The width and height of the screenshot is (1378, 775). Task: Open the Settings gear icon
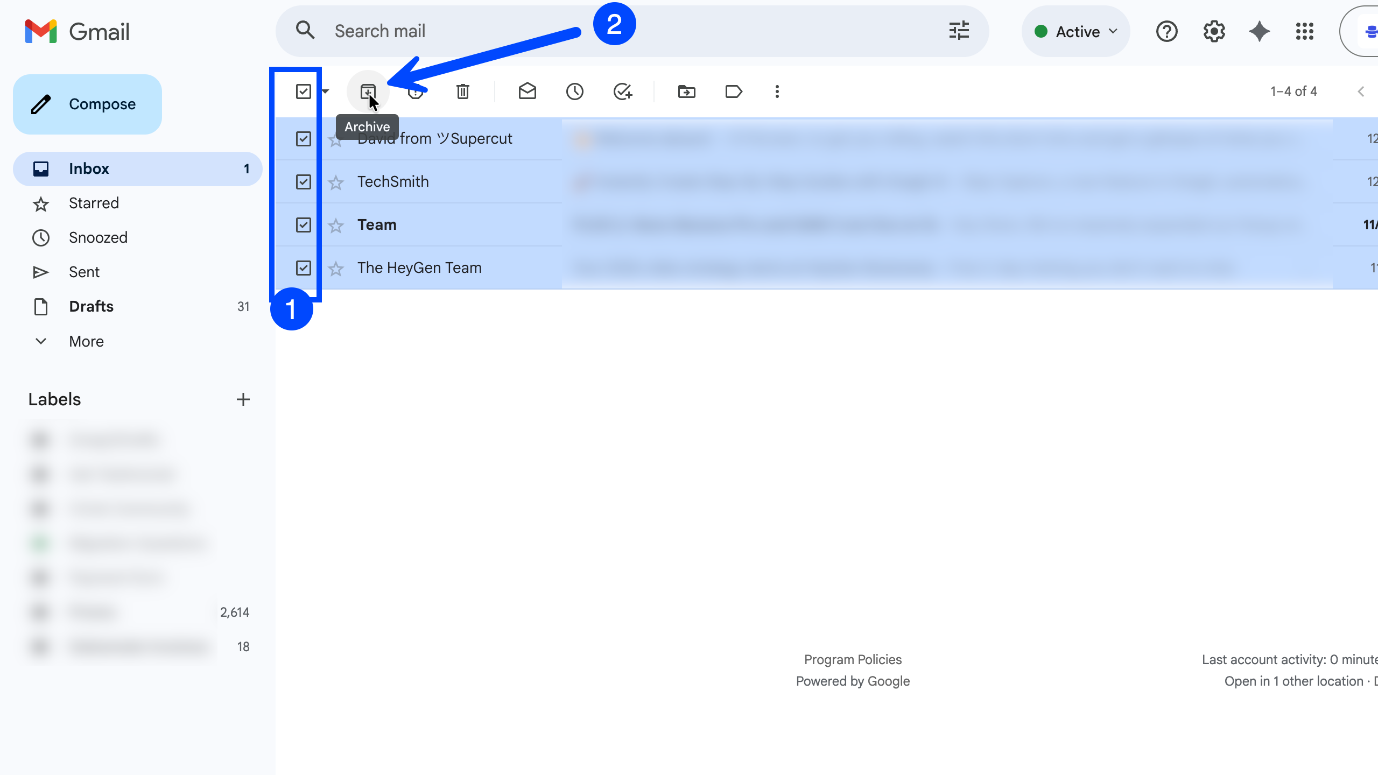(x=1214, y=32)
